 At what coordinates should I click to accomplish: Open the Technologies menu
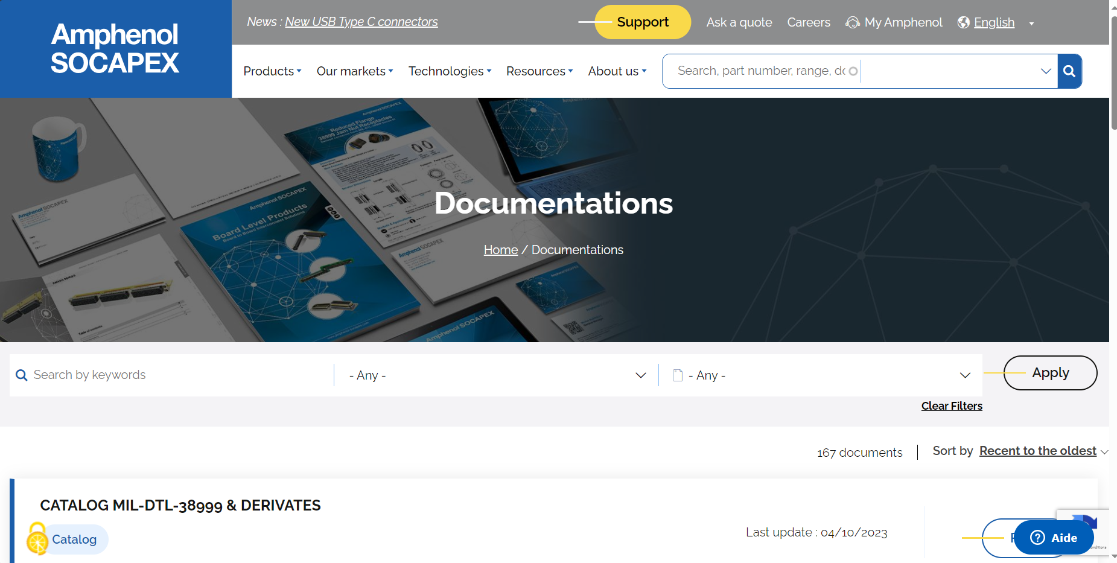[450, 71]
